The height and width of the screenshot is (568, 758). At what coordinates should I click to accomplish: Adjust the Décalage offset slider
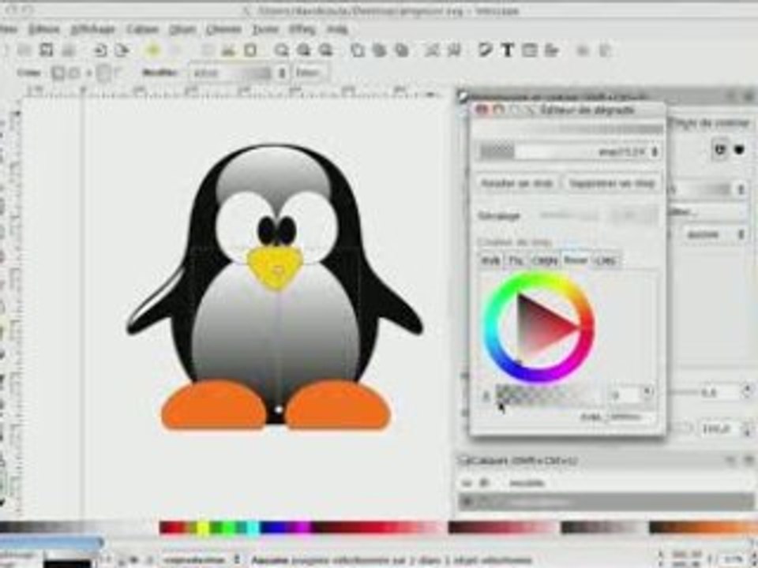tap(568, 215)
